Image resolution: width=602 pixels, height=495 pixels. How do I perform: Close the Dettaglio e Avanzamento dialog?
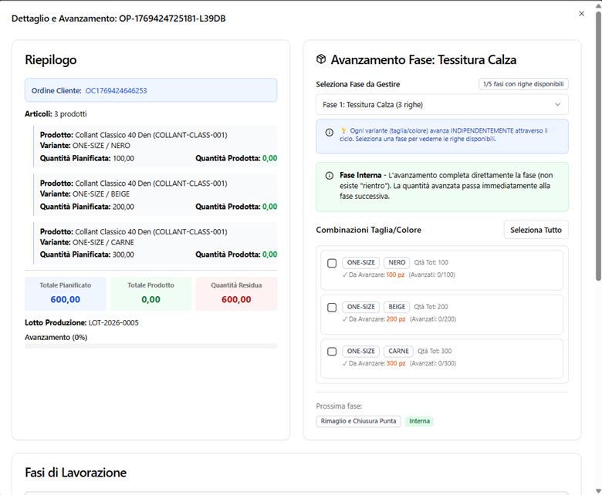tap(581, 14)
